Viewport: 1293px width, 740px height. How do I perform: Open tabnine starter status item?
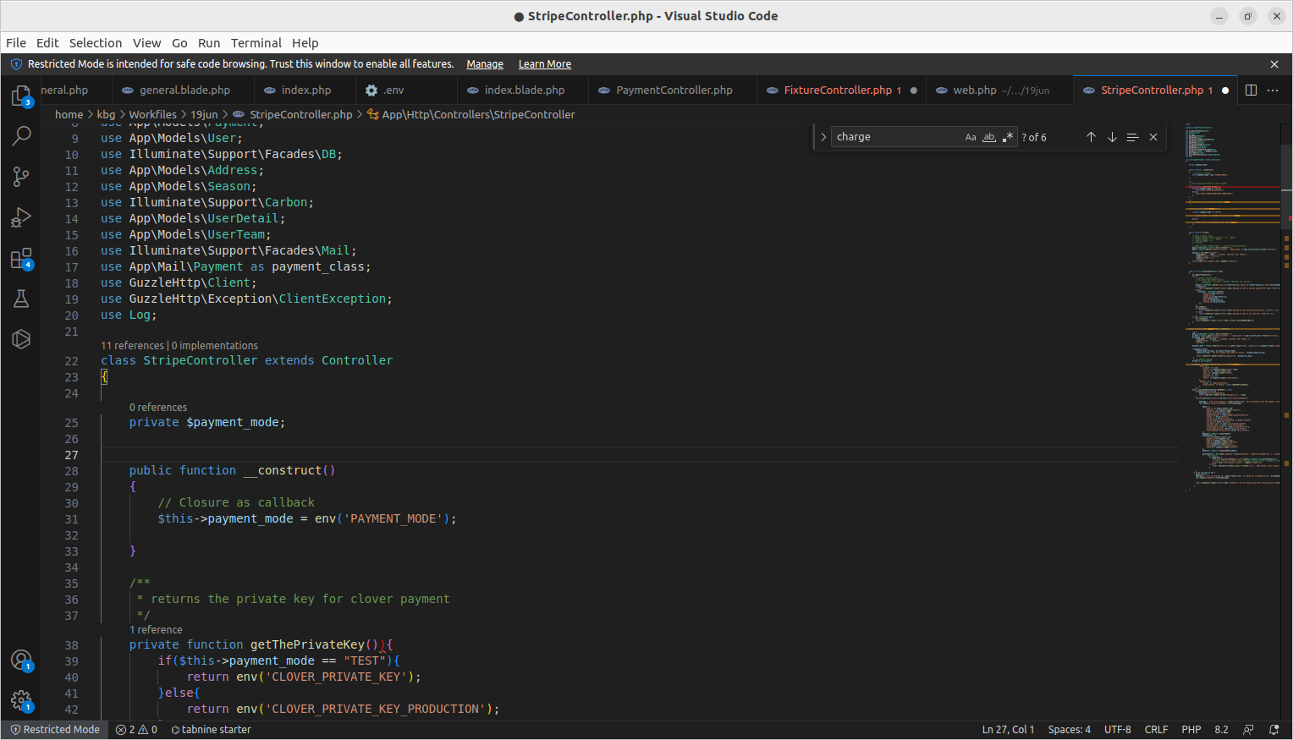pyautogui.click(x=211, y=730)
